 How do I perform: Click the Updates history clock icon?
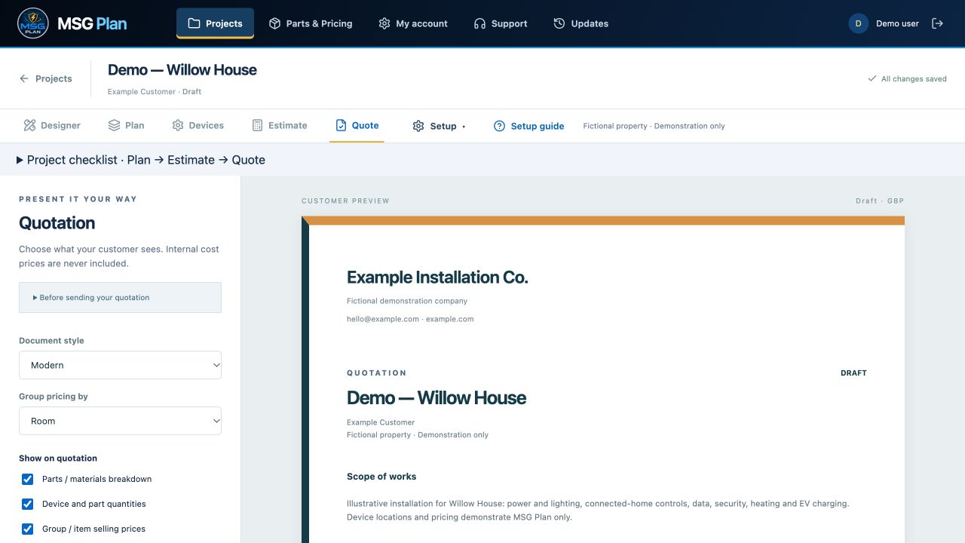pos(559,23)
